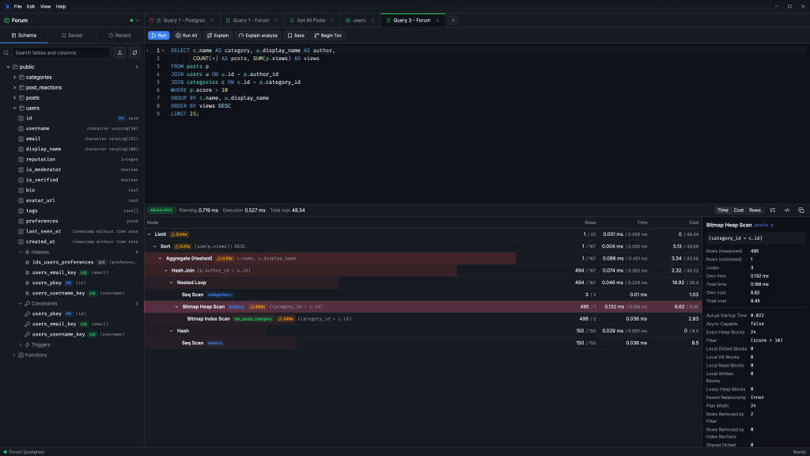Collapse the Hash plan node
This screenshot has width=810, height=456.
[172, 331]
